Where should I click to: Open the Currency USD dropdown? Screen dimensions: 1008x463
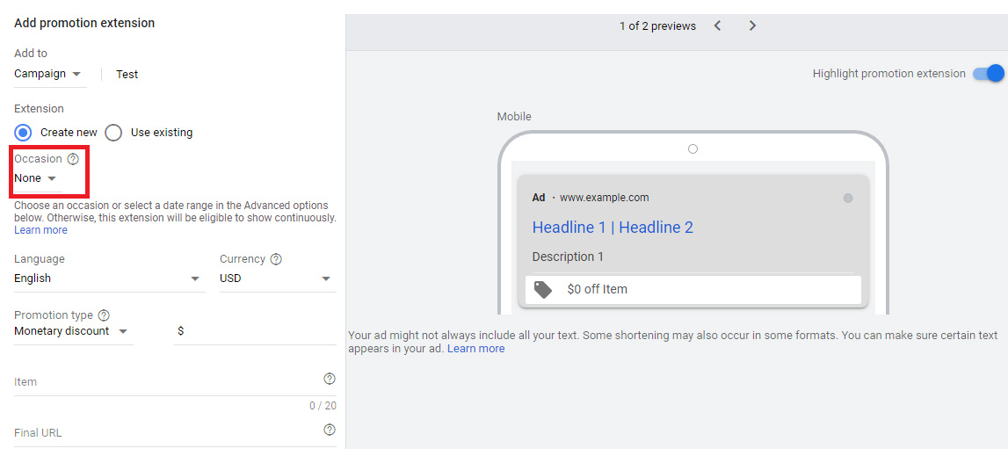click(x=278, y=279)
